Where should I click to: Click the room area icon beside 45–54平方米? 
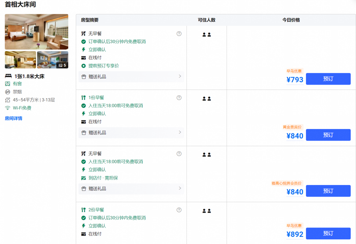pyautogui.click(x=8, y=100)
